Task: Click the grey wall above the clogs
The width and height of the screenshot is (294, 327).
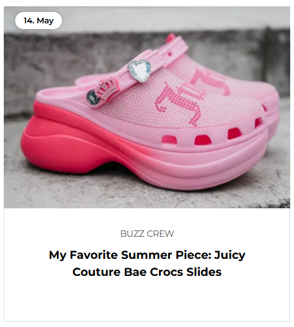Action: (147, 18)
